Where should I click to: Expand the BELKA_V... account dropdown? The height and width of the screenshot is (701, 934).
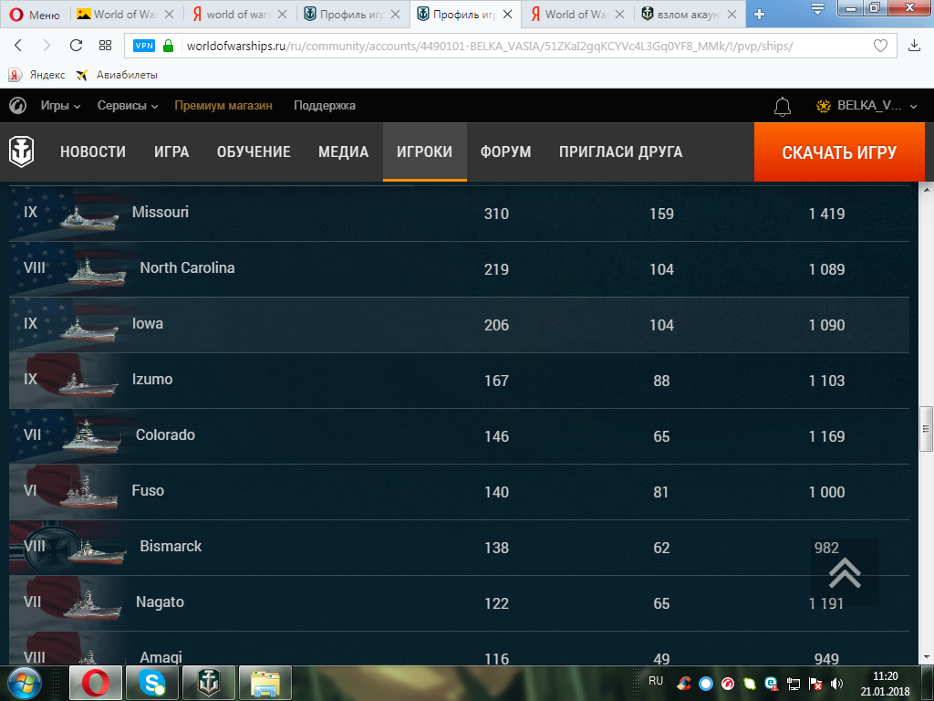867,106
